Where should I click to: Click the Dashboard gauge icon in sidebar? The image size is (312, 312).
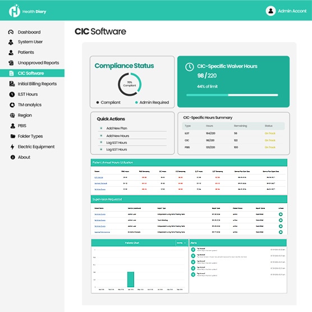coord(11,32)
